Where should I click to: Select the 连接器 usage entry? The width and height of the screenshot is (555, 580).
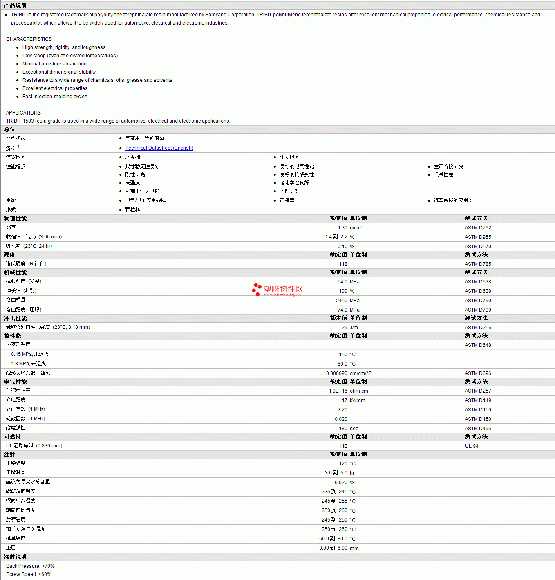pyautogui.click(x=287, y=200)
